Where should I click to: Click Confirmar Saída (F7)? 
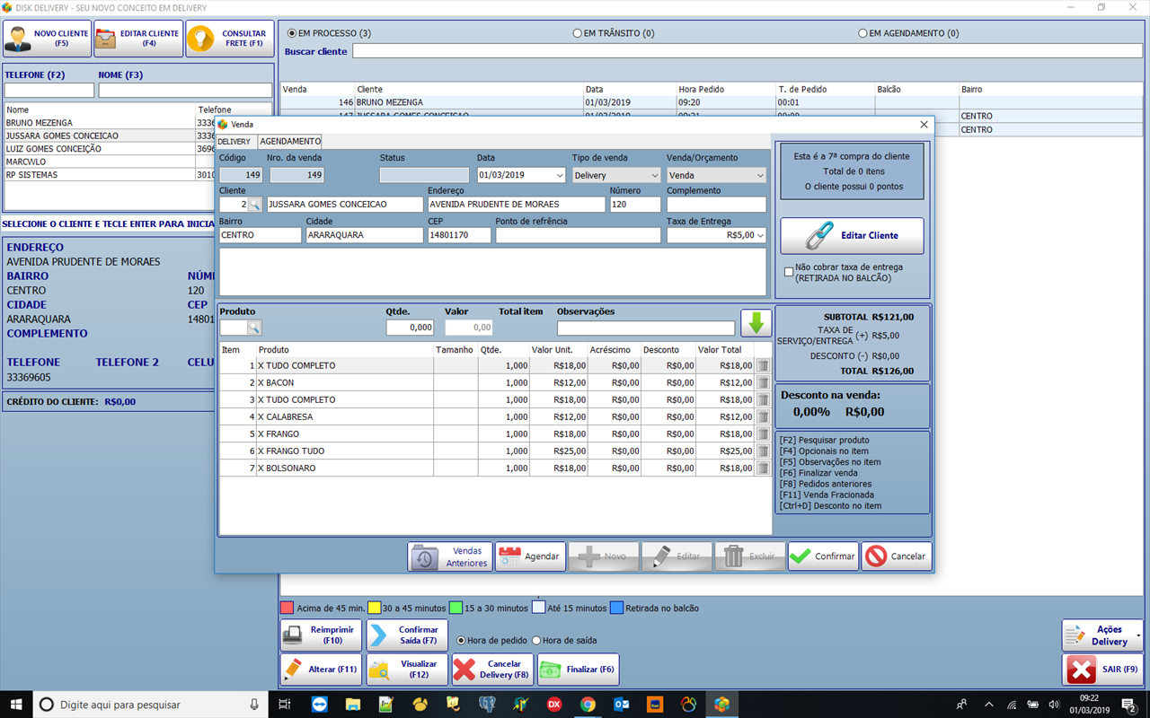coord(407,635)
